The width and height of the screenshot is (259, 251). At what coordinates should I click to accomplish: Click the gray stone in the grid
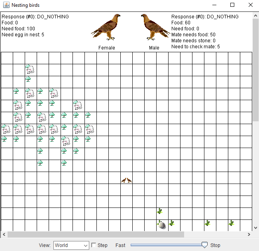[x=162, y=225]
